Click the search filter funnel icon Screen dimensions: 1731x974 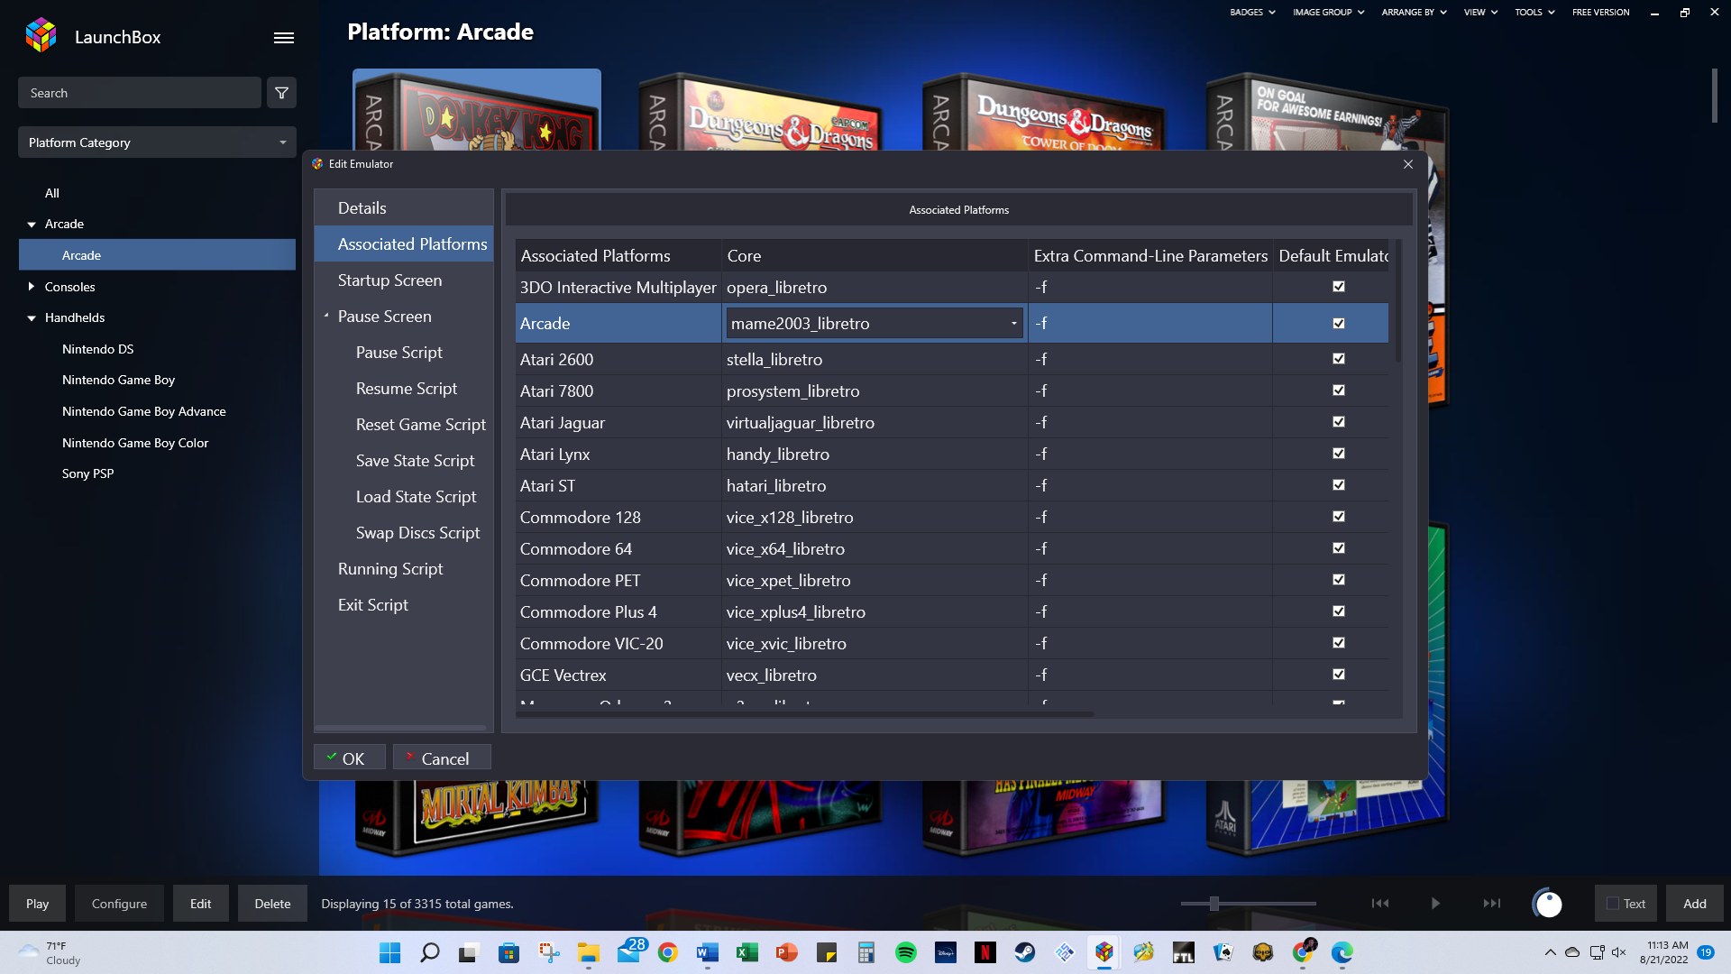(x=281, y=93)
